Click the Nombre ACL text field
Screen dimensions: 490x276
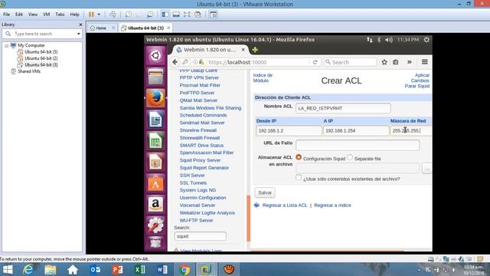343,108
